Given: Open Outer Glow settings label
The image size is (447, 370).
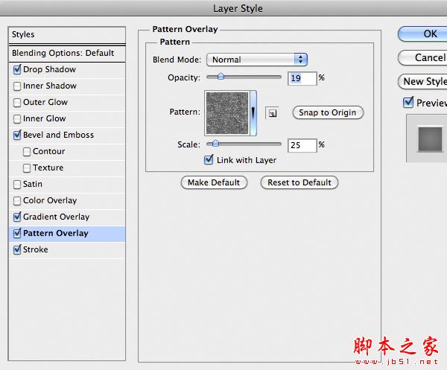Looking at the screenshot, I should [45, 102].
